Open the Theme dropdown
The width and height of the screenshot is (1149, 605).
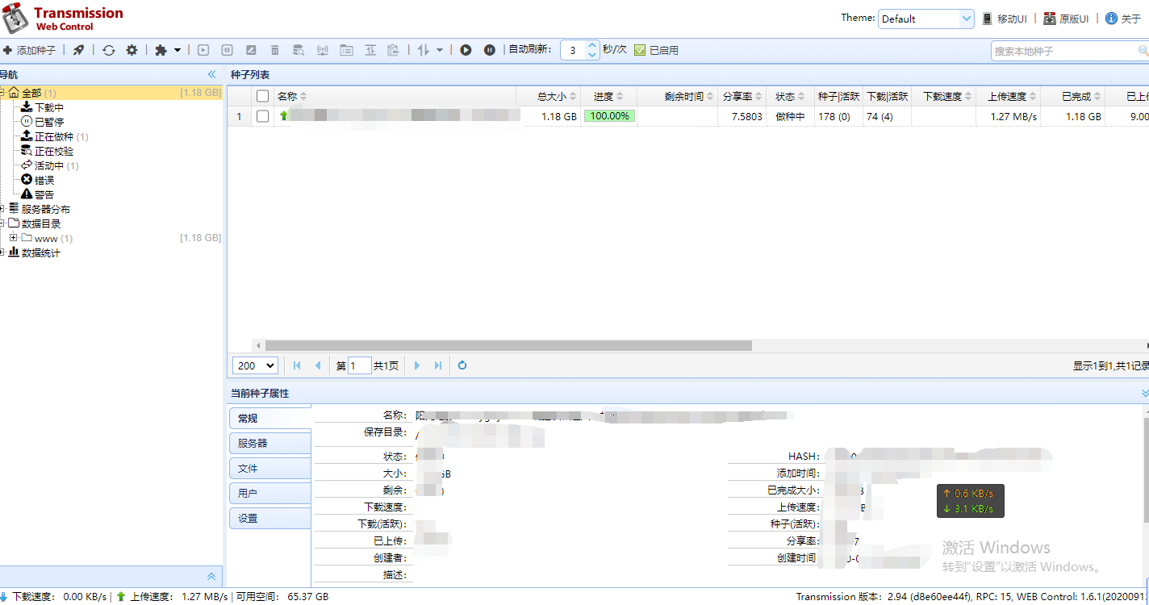pos(925,19)
